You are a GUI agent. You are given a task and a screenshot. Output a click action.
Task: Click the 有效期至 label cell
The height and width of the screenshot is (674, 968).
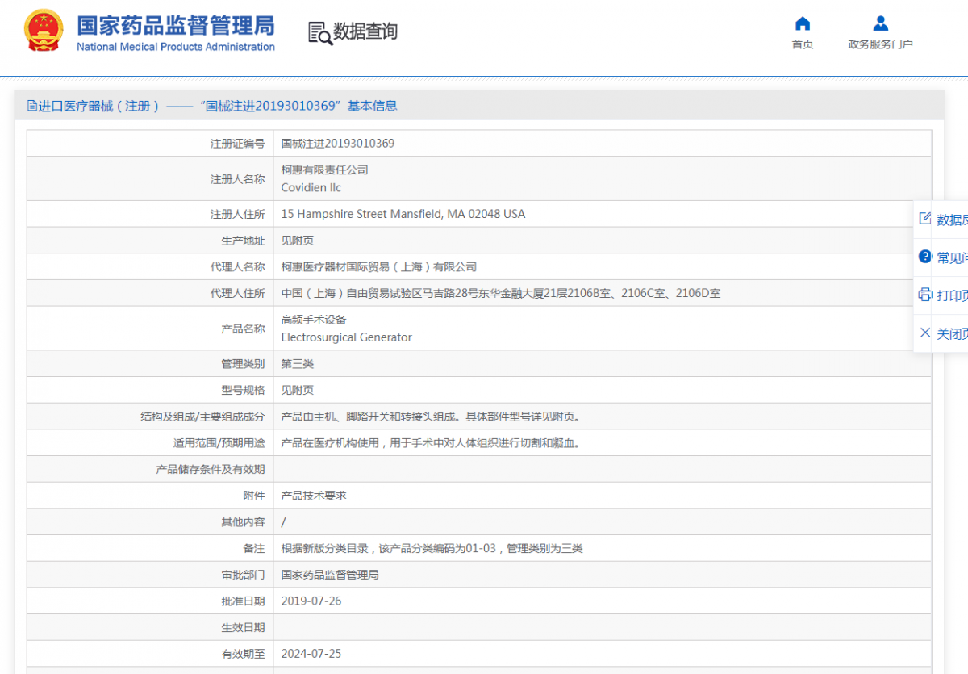[150, 654]
